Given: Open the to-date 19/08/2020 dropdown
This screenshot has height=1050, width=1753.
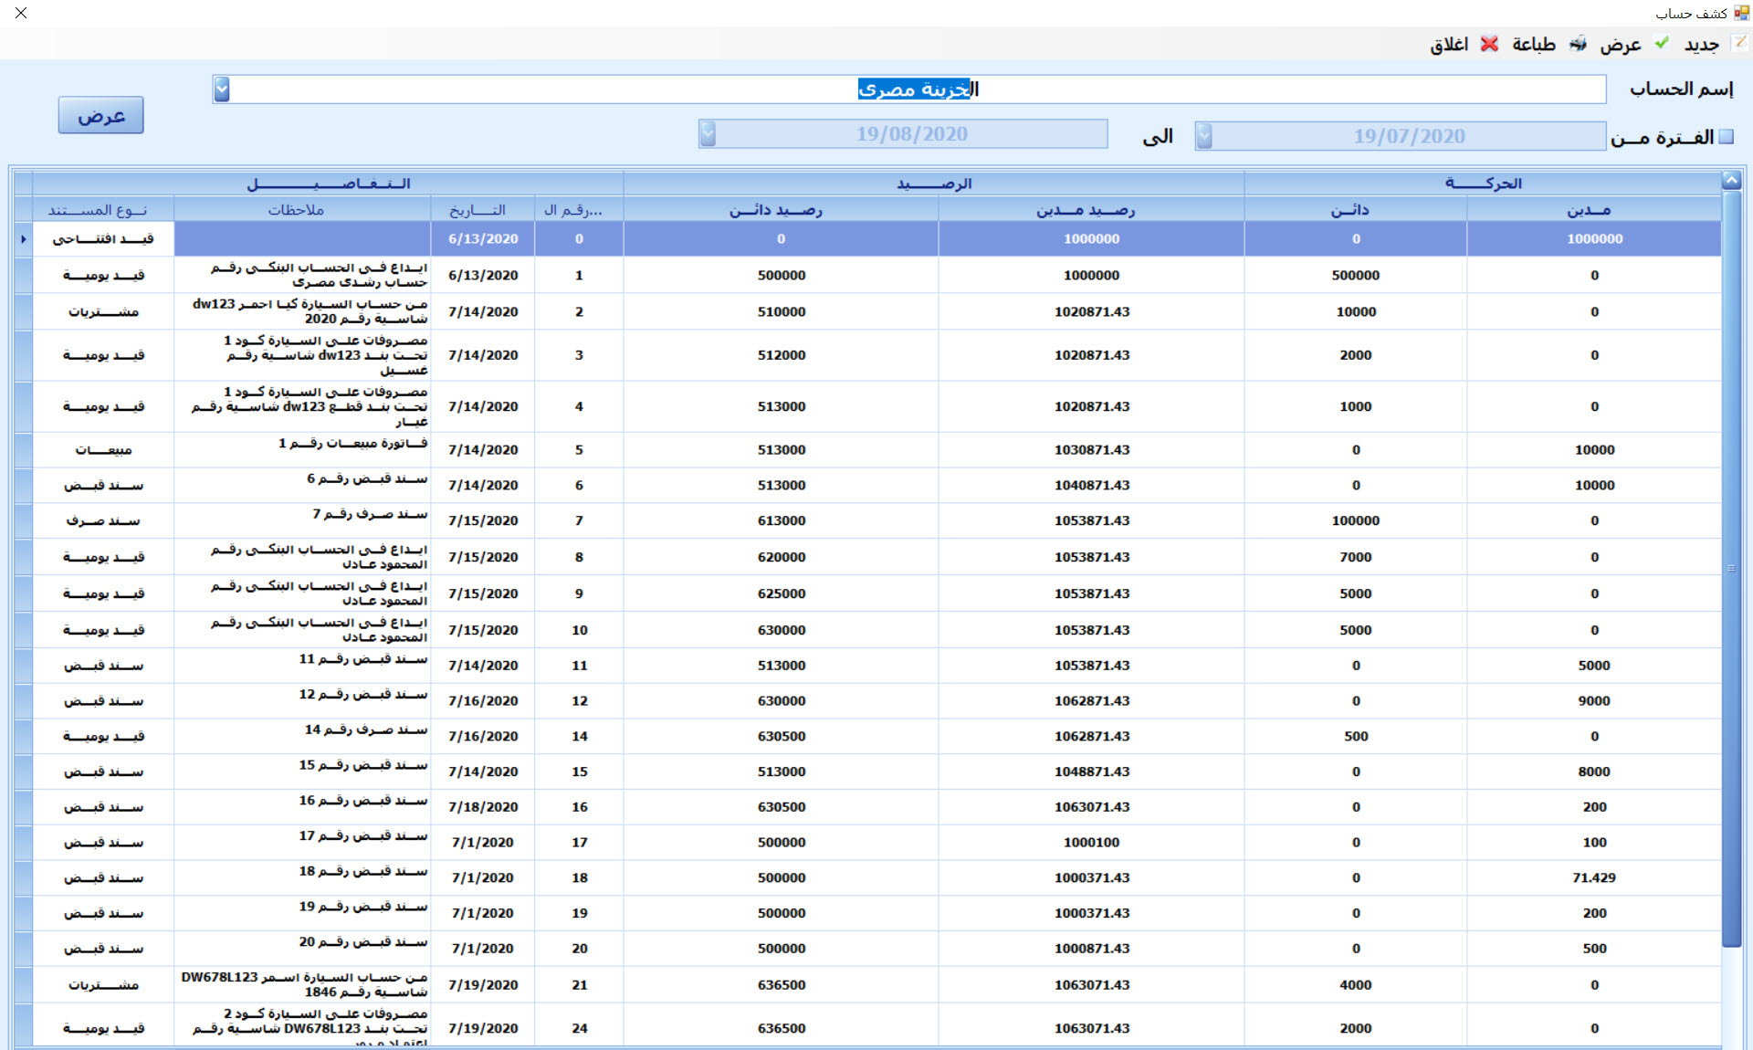Looking at the screenshot, I should tap(708, 134).
